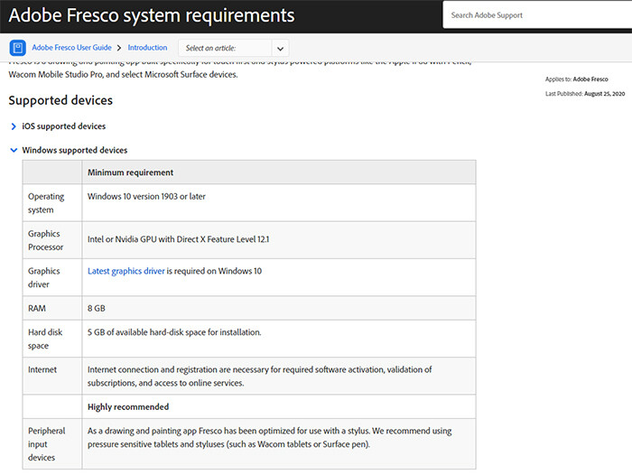Viewport: 632px width, 475px height.
Task: Click the Wacom Mobile Studio Pro intro sentence
Action: [x=123, y=75]
